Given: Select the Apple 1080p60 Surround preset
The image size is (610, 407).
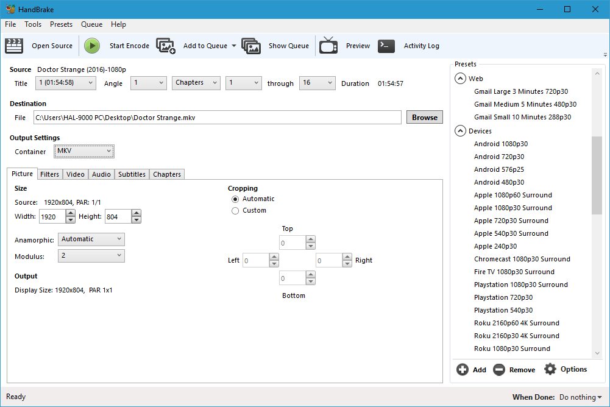Looking at the screenshot, I should pyautogui.click(x=512, y=195).
